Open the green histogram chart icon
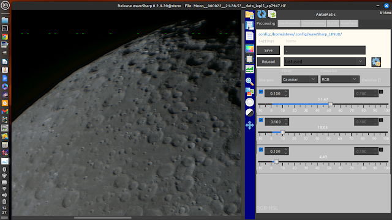Viewport: 392px width, 220px height. [249, 69]
